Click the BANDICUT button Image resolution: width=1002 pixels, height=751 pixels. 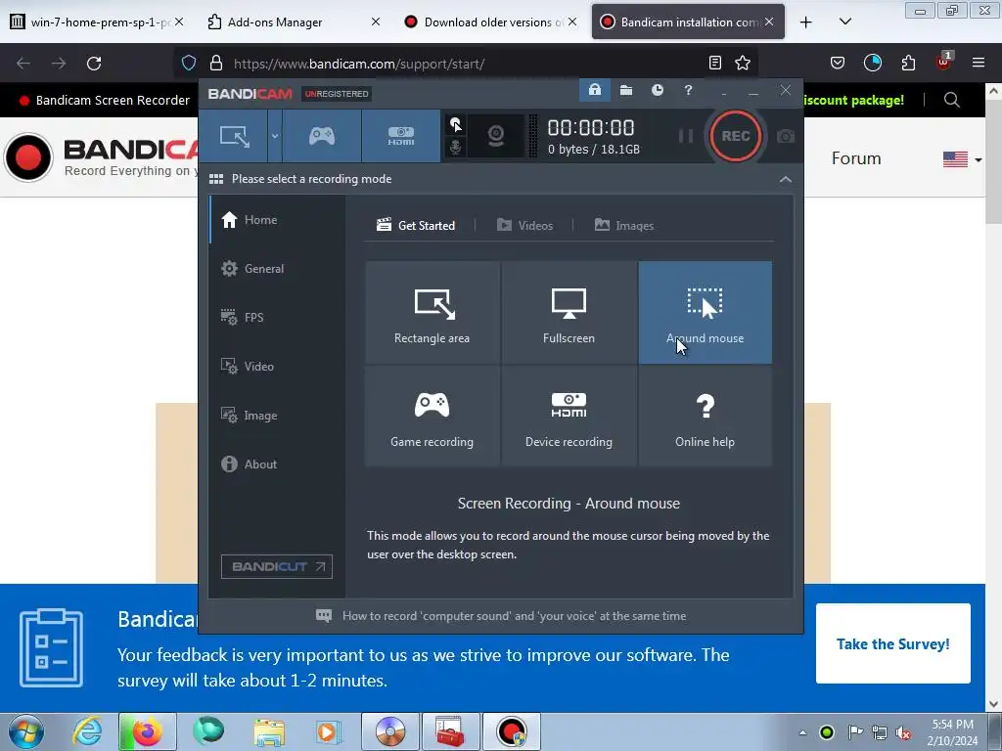pyautogui.click(x=277, y=566)
